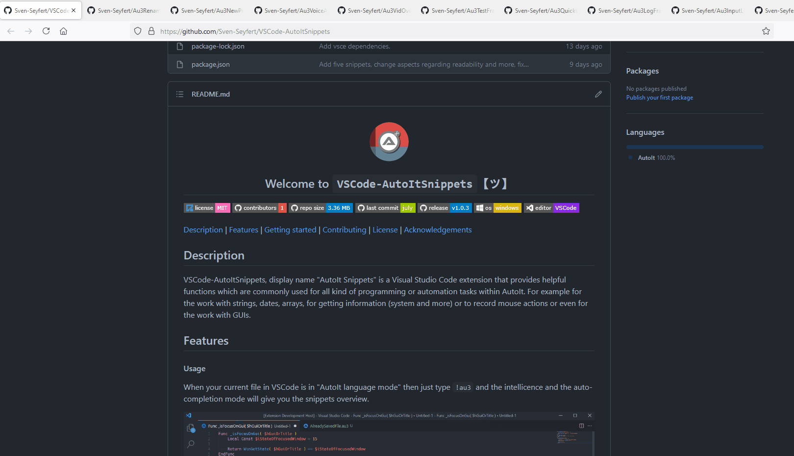This screenshot has width=794, height=456.
Task: Click 'Publish your first package' link
Action: (x=659, y=98)
